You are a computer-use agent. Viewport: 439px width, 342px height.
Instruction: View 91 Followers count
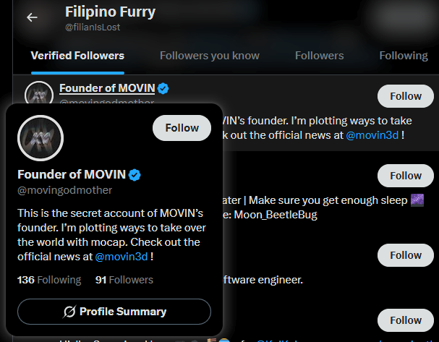click(x=124, y=280)
